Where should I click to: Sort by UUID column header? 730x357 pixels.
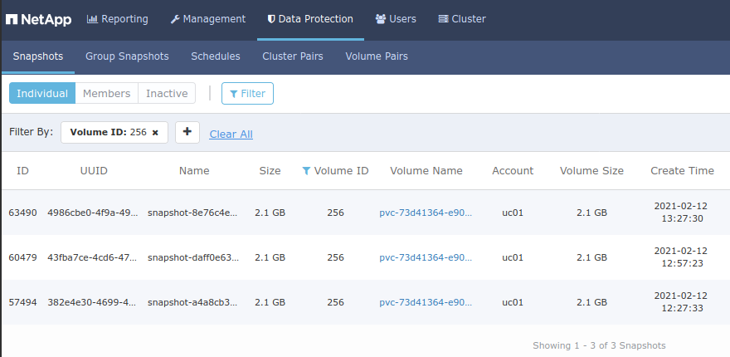coord(94,170)
